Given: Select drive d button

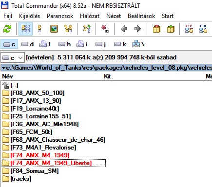Looking at the screenshot, I should point(27,44).
